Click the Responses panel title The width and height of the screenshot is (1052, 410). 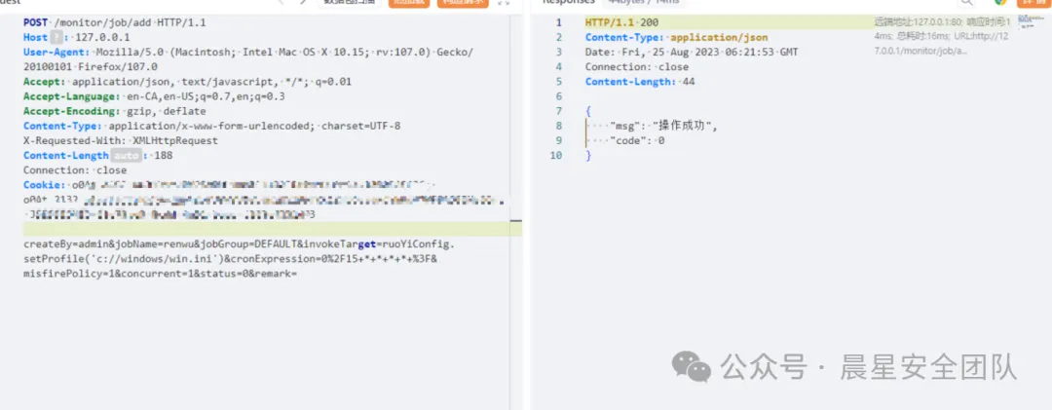click(x=568, y=3)
